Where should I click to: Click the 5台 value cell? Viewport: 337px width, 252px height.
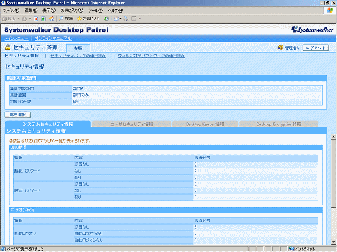tap(197, 102)
